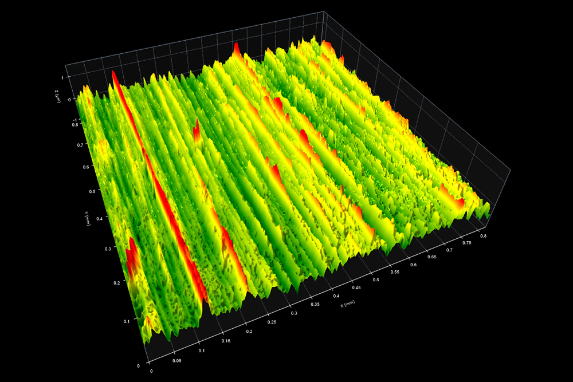Select the 0.15 tick on the X axis
Screen dimensions: 573x382
(x=226, y=341)
